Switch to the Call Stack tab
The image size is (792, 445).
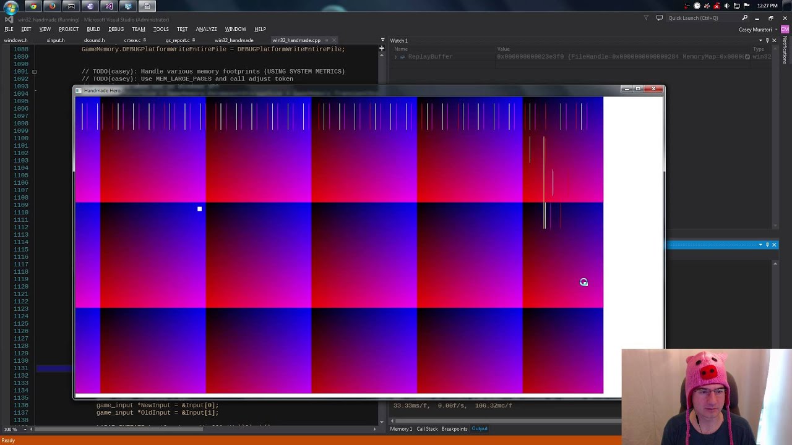(x=427, y=429)
